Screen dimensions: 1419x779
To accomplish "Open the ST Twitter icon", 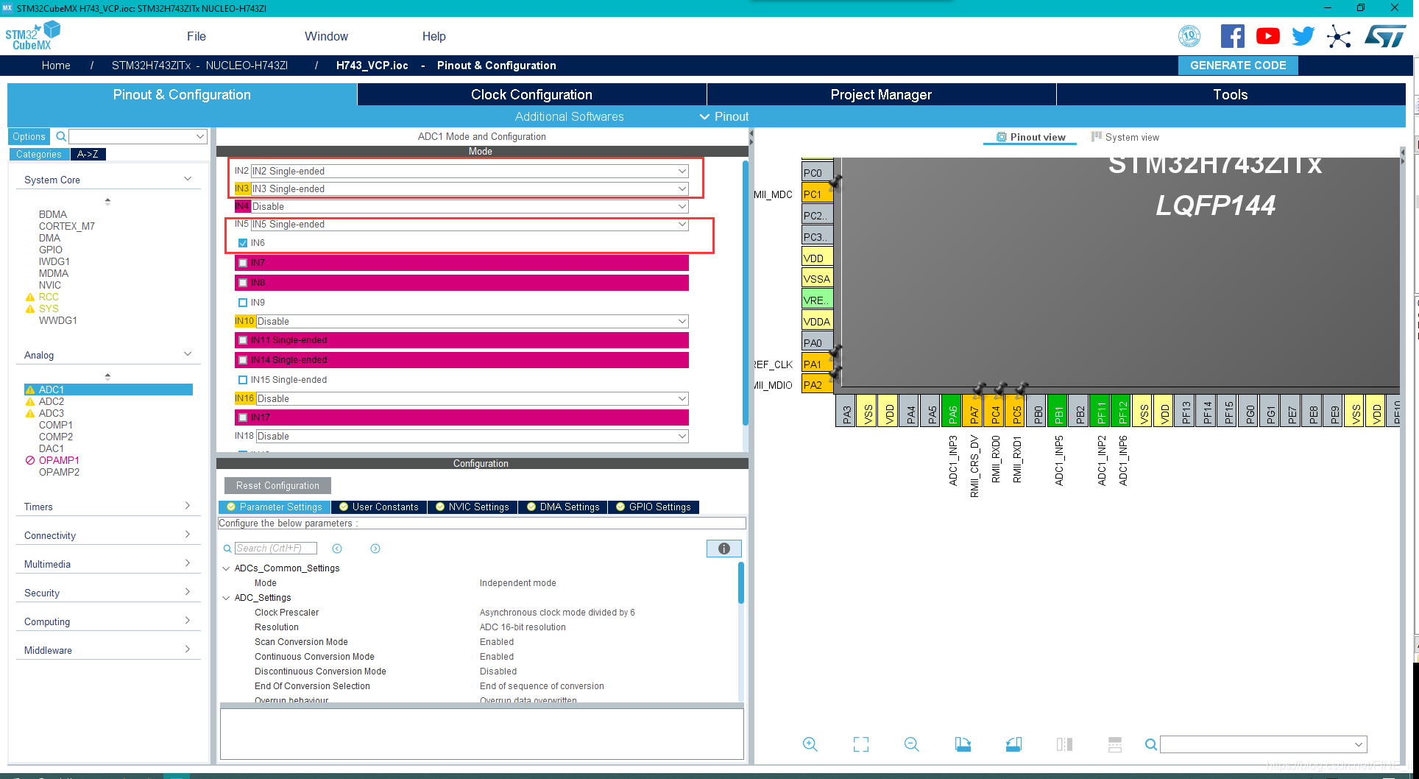I will pyautogui.click(x=1303, y=36).
